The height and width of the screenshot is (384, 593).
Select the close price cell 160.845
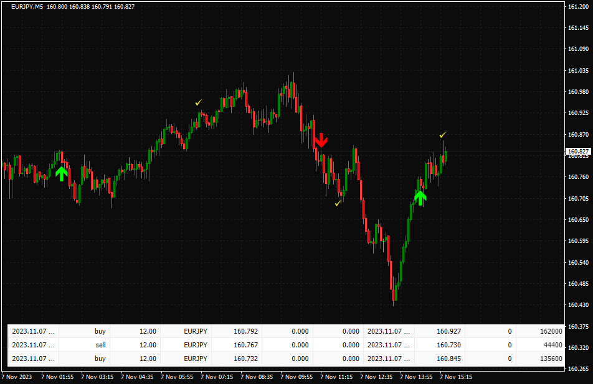(440, 359)
